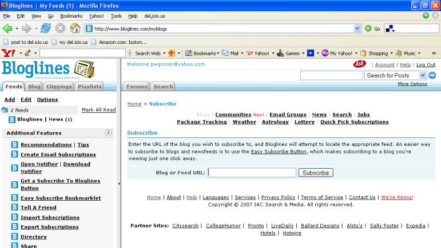Open Yahoo toolbar Mail icon
Image resolution: width=441 pixels, height=248 pixels.
pyautogui.click(x=225, y=53)
